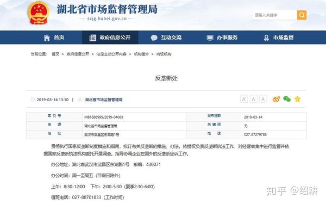
Task: Click the clock icon before publish time
Action: tap(33, 100)
